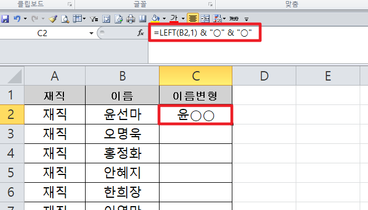Image resolution: width=368 pixels, height=210 pixels.
Task: Select row 3 header
Action: (12, 134)
